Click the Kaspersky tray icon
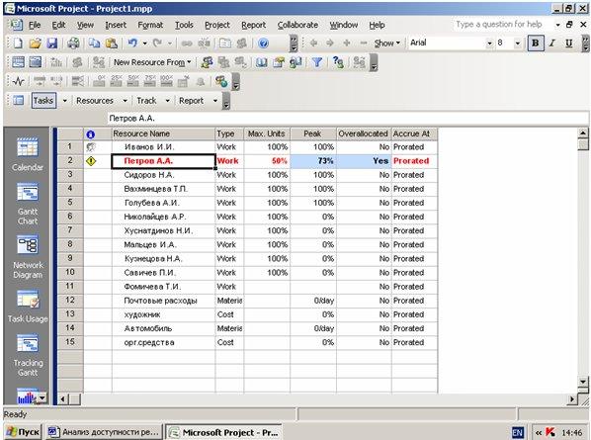 (550, 432)
